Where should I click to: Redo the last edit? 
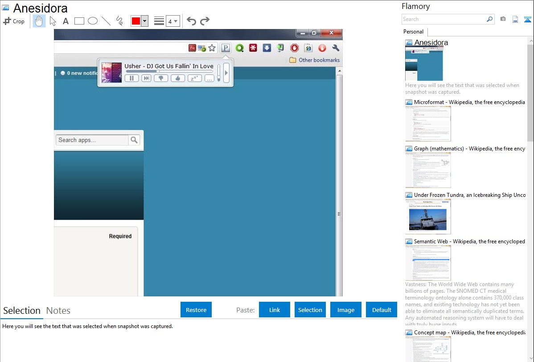pos(205,21)
